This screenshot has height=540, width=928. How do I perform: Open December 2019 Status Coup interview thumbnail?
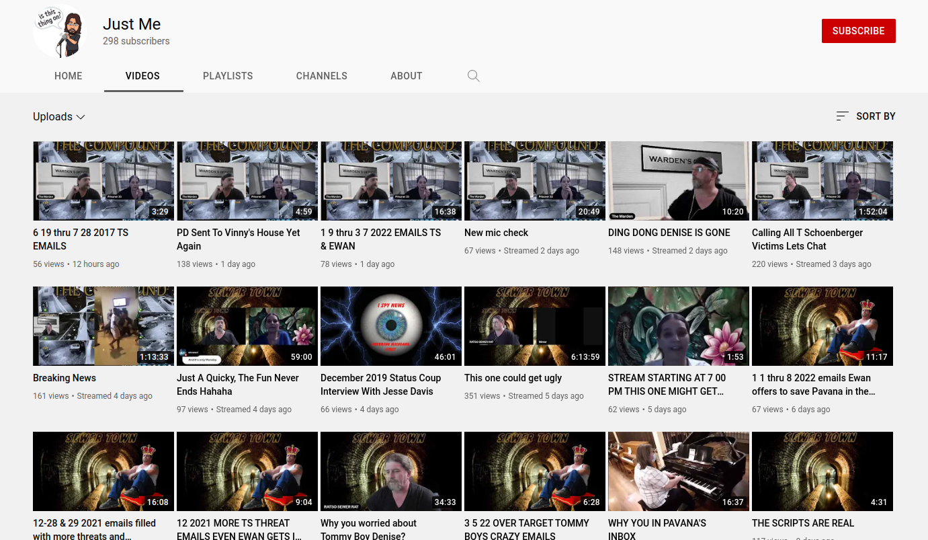(x=391, y=326)
